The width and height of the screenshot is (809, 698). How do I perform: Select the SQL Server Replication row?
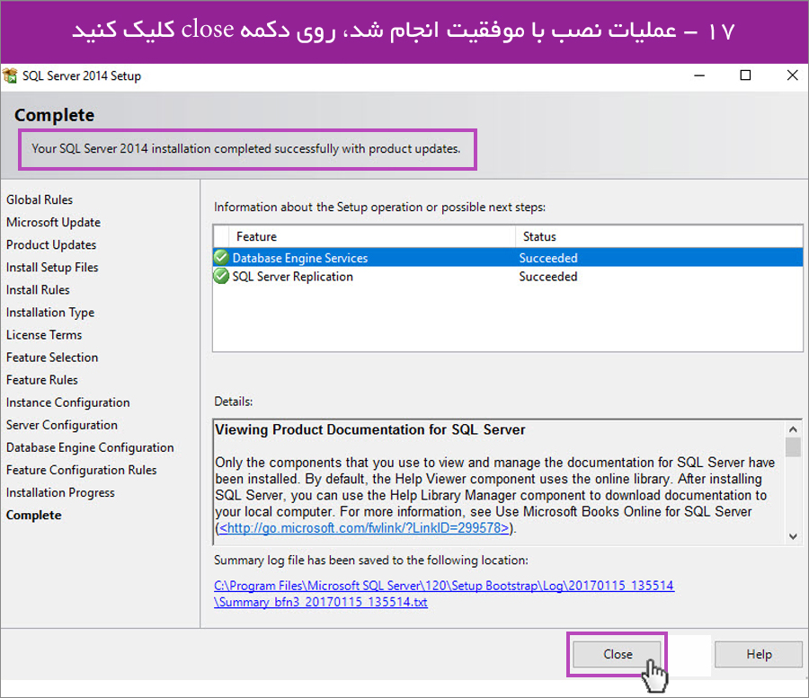point(508,277)
